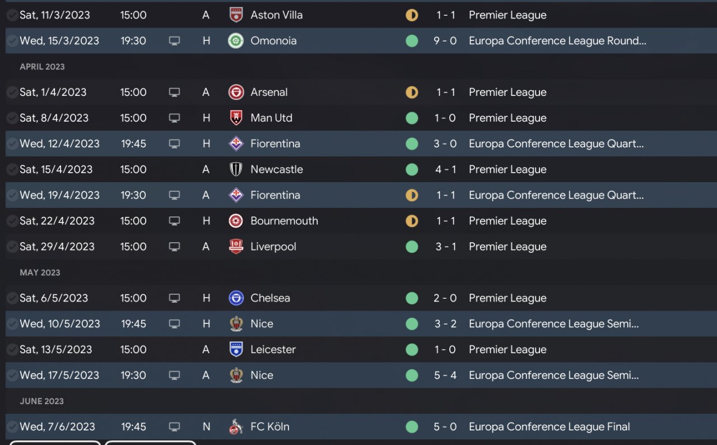This screenshot has width=717, height=445.
Task: Open the Man Utd crest icon
Action: 236,118
